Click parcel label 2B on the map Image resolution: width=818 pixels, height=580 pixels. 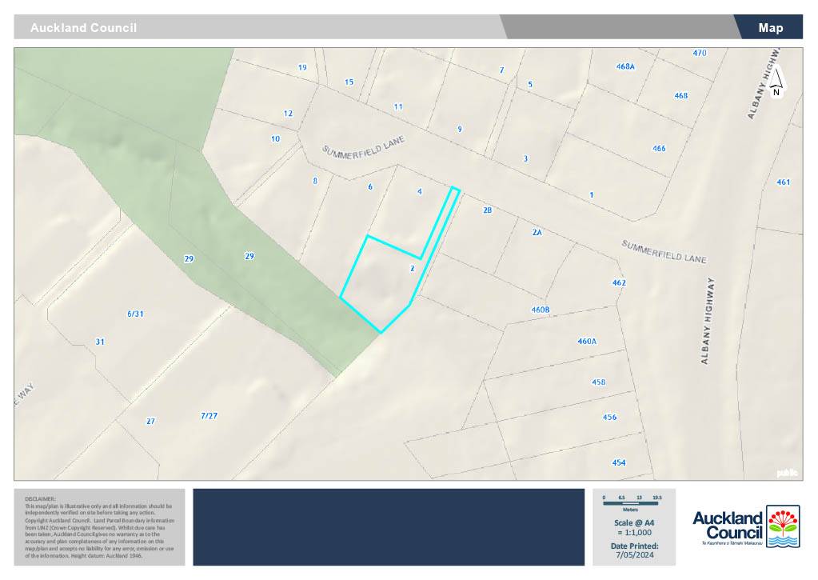point(487,210)
